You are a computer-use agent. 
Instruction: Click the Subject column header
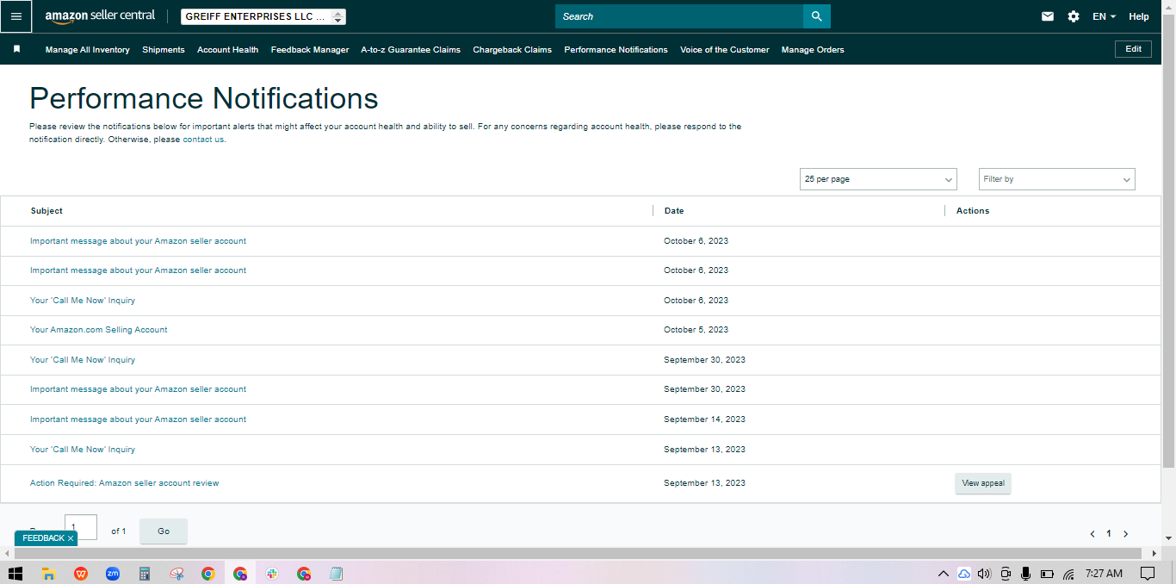46,211
